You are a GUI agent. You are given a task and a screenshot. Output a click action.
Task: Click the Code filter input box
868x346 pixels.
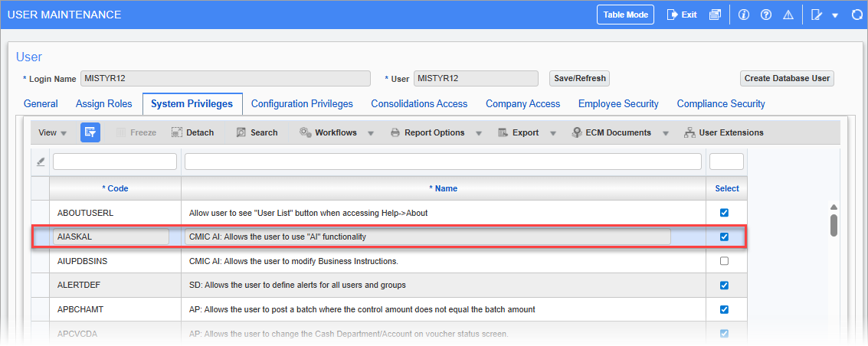click(115, 162)
